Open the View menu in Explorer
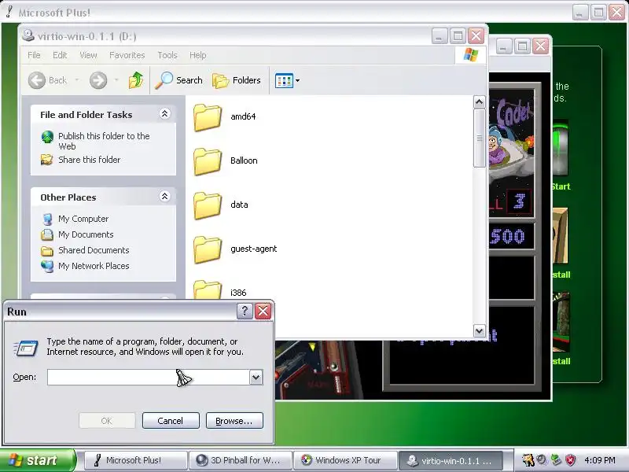 tap(88, 55)
